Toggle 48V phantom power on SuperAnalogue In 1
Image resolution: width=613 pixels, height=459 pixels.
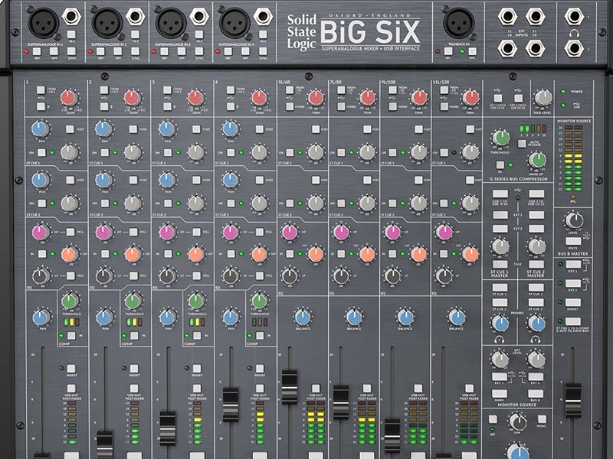(x=36, y=51)
